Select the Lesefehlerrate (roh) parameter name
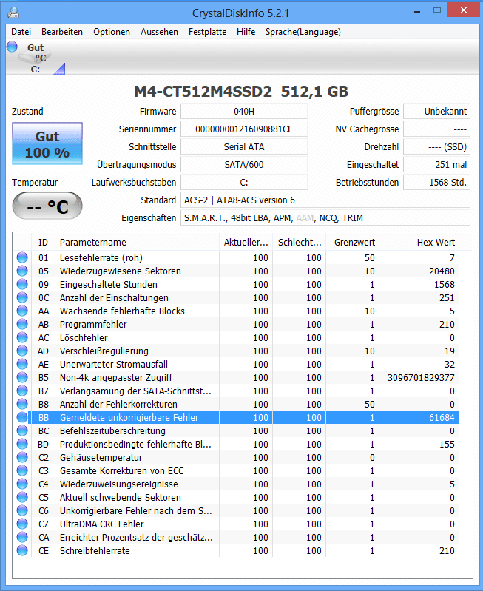The image size is (483, 591). coord(101,258)
